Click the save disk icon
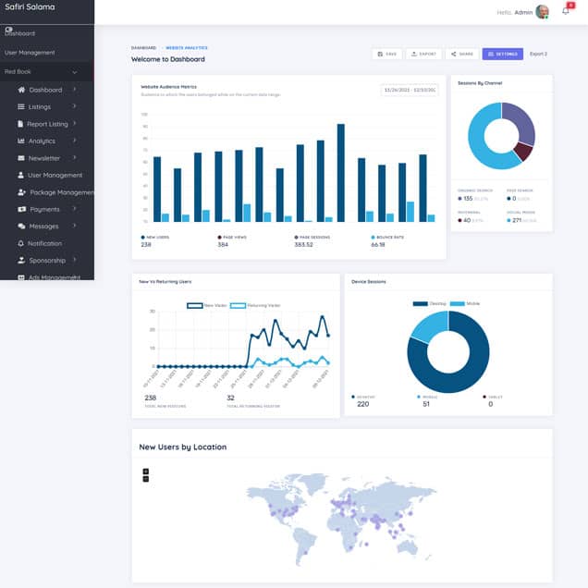The height and width of the screenshot is (588, 588). click(x=380, y=54)
